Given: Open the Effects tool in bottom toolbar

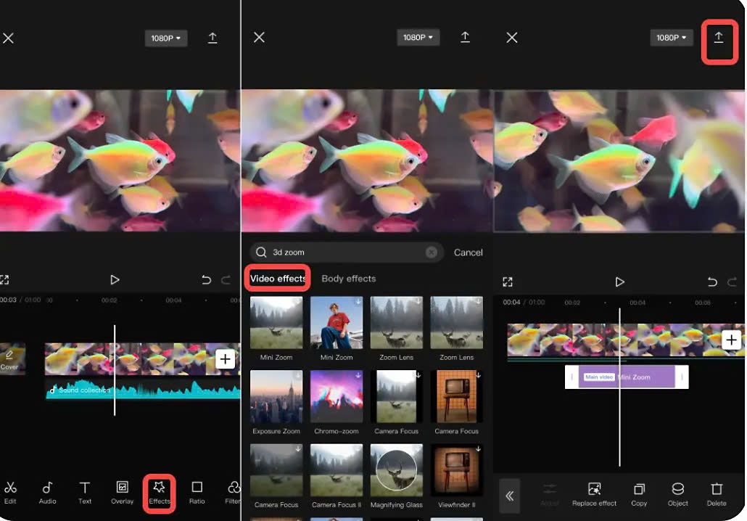Looking at the screenshot, I should (159, 492).
